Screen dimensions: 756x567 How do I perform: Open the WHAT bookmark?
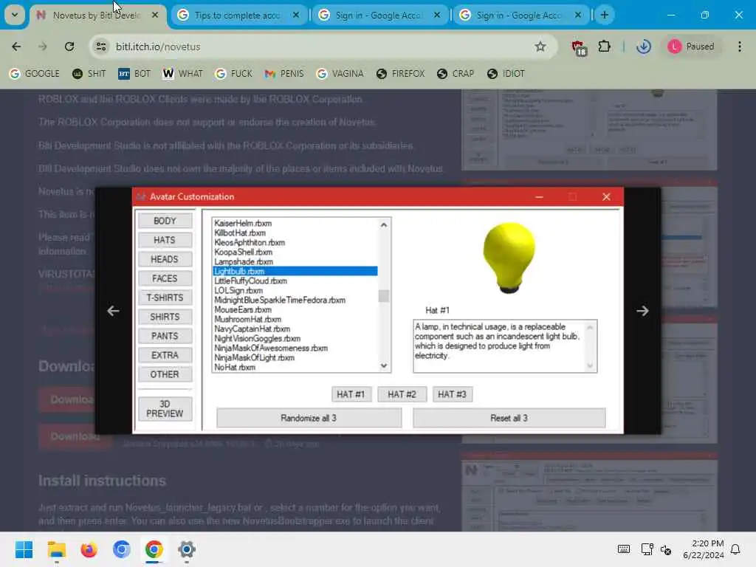tap(183, 74)
